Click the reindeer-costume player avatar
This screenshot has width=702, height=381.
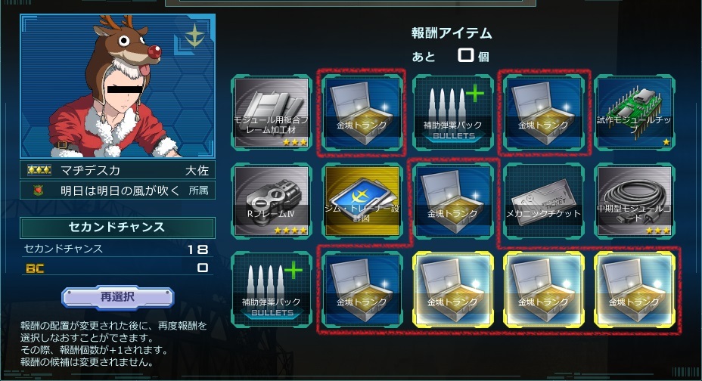tap(118, 86)
